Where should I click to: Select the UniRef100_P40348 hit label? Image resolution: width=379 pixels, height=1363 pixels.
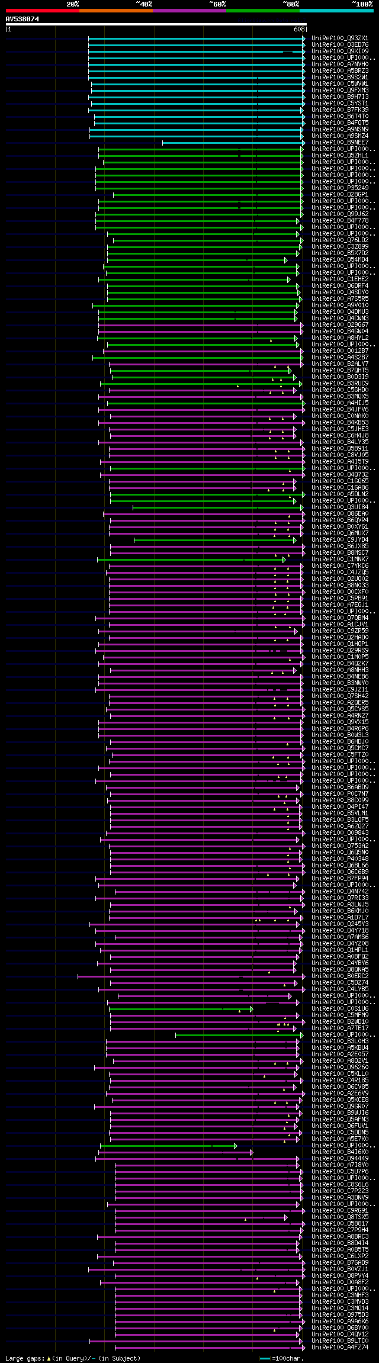click(x=340, y=859)
